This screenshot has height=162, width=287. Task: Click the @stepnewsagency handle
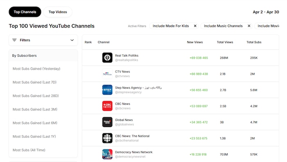click(x=128, y=92)
